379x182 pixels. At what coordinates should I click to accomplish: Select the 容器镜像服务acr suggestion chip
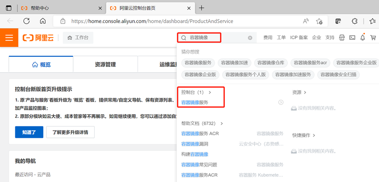point(310,63)
